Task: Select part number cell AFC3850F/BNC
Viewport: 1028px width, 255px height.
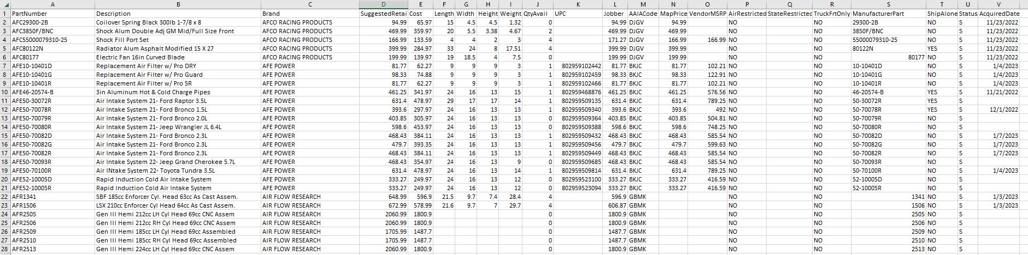Action: click(x=52, y=31)
